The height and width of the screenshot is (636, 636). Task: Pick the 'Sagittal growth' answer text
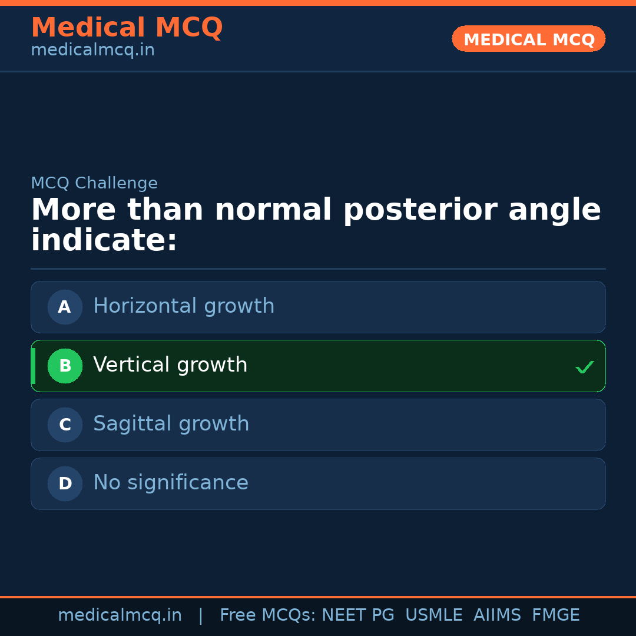171,424
